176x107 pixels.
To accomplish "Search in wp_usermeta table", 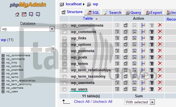I will pos(134,83).
